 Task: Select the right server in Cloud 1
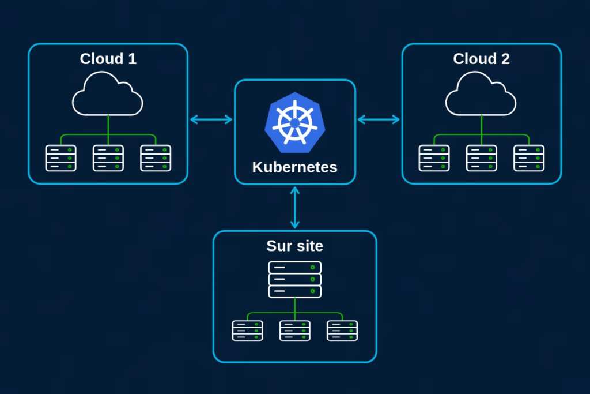point(156,158)
